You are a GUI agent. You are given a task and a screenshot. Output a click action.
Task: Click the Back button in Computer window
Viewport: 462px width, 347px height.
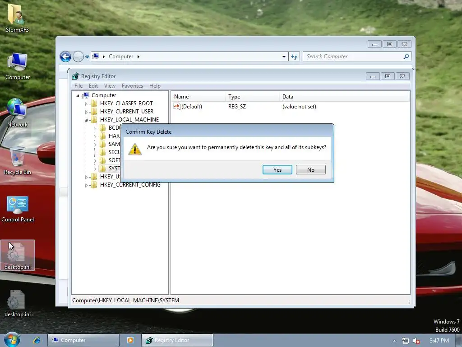(x=65, y=56)
